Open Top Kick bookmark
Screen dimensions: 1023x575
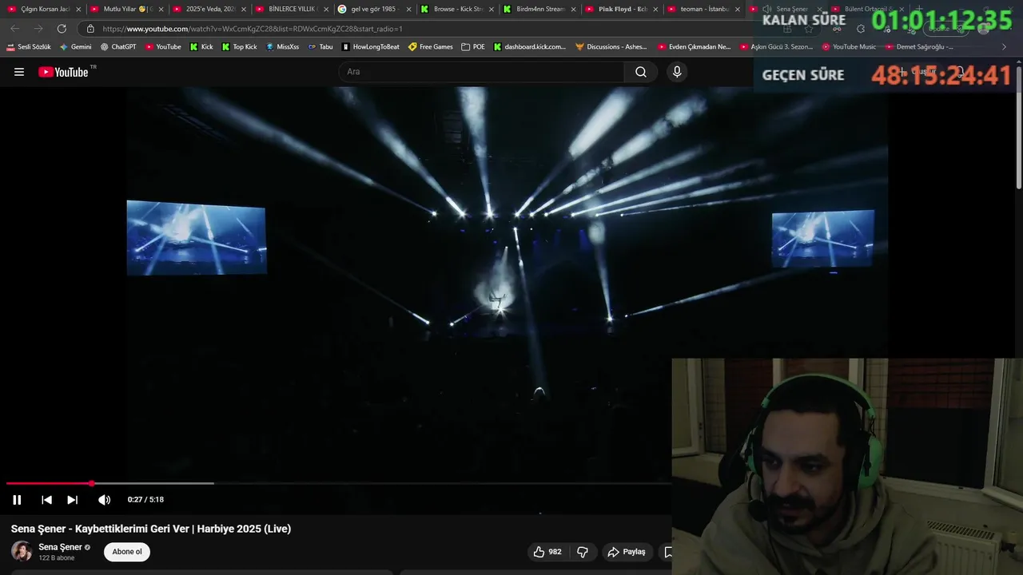coord(239,47)
